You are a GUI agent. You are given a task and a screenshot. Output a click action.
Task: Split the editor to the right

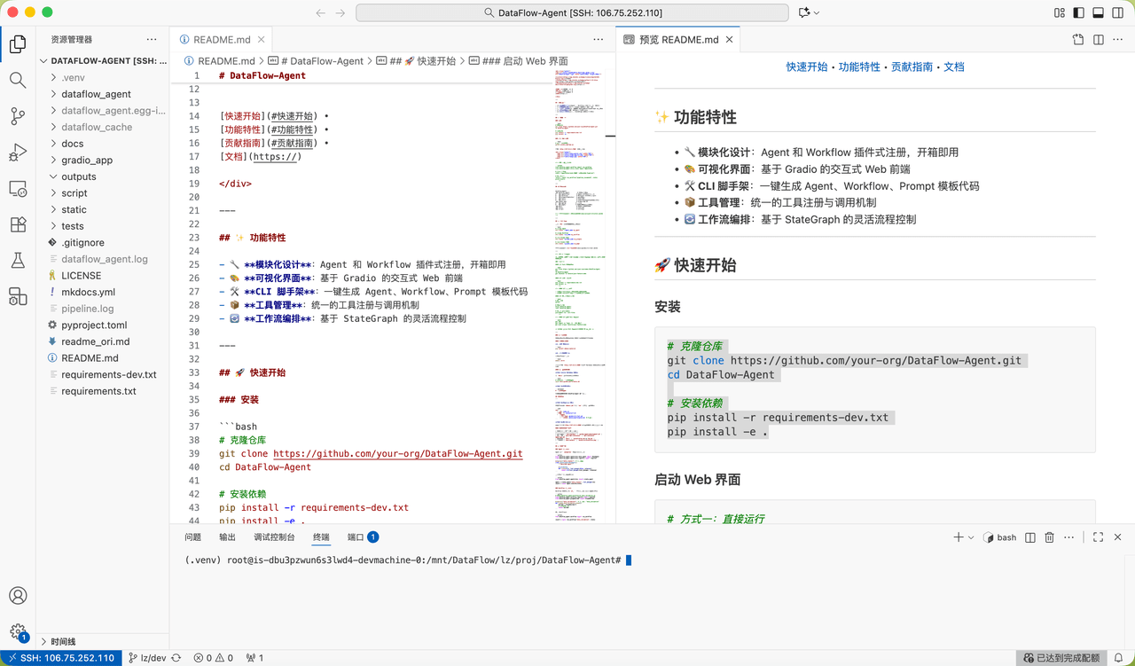tap(1097, 39)
